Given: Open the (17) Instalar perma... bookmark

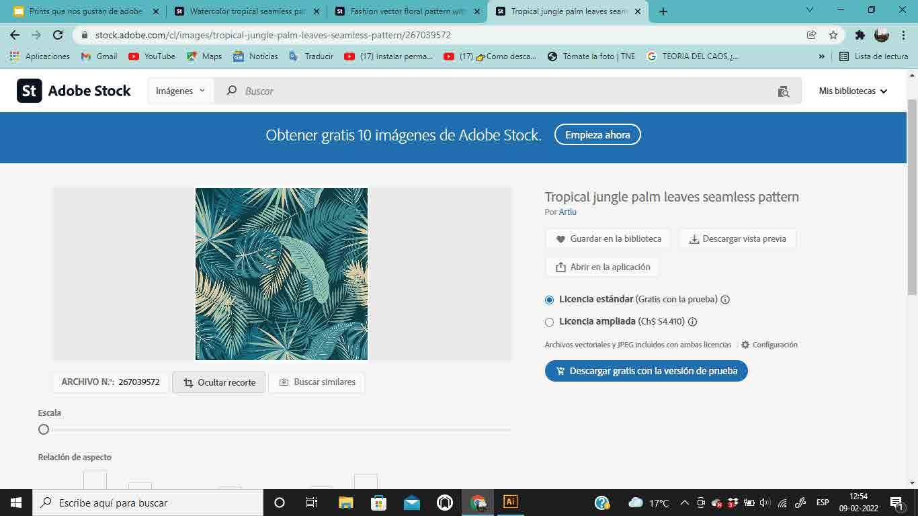Looking at the screenshot, I should [388, 56].
